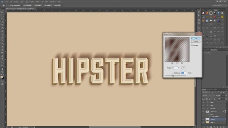Click lock transparent pixels icon
The image size is (228, 128).
pos(207,99)
